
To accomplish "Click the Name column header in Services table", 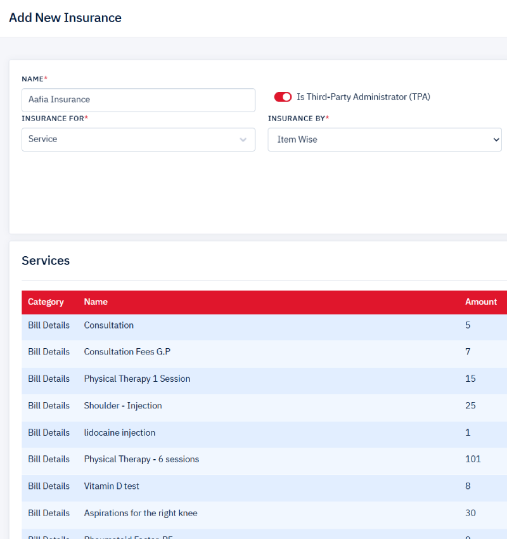I will click(96, 302).
